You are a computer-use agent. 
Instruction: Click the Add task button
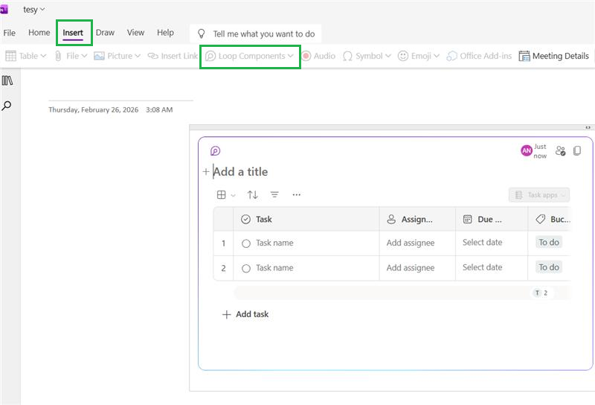(x=245, y=314)
